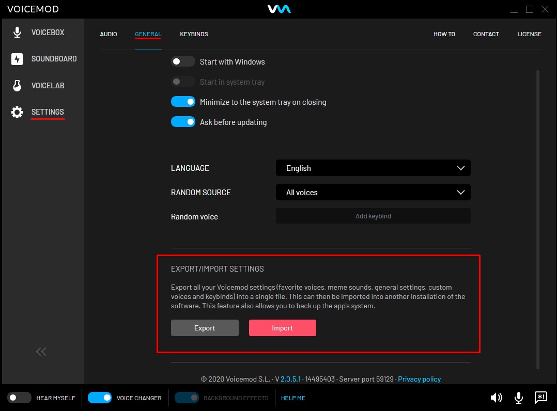557x411 pixels.
Task: Enable the Hear Myself toggle
Action: [19, 398]
